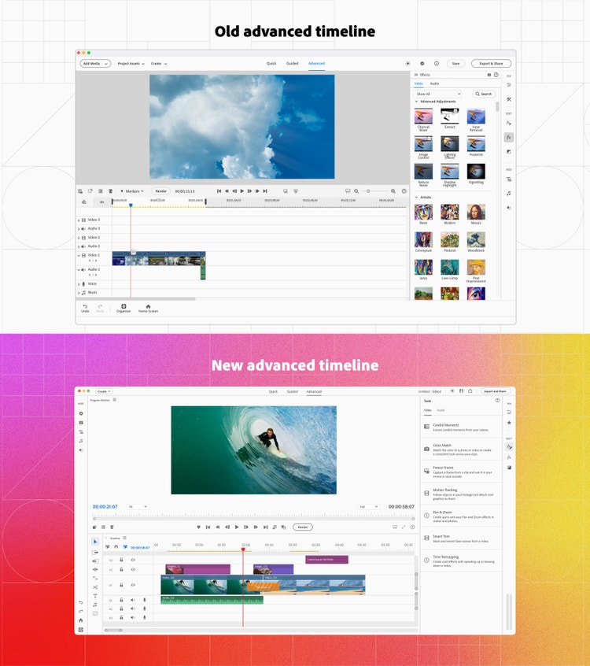Click Save button in old window
Viewport: 590px width, 666px height.
pos(455,63)
